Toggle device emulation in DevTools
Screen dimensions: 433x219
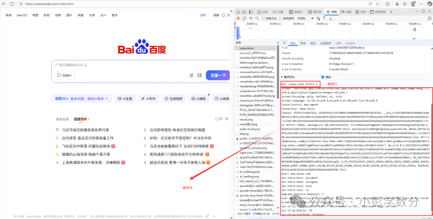[245, 12]
